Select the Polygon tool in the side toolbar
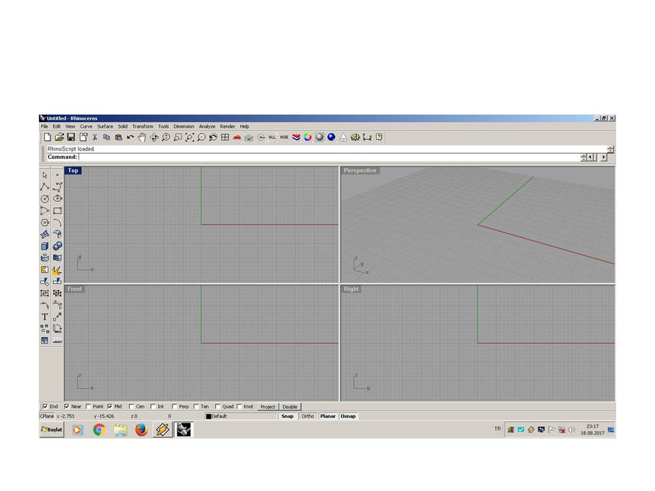This screenshot has height=491, width=655. point(45,222)
